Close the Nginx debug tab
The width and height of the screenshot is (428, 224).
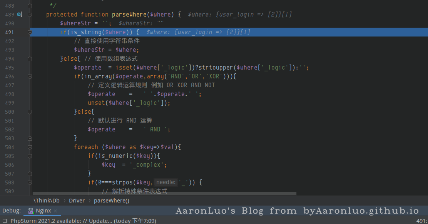coord(55,211)
